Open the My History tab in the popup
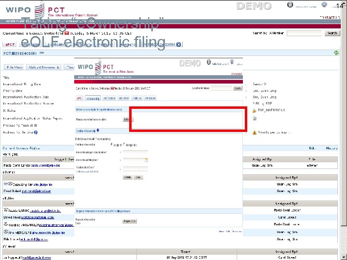 click(x=124, y=98)
